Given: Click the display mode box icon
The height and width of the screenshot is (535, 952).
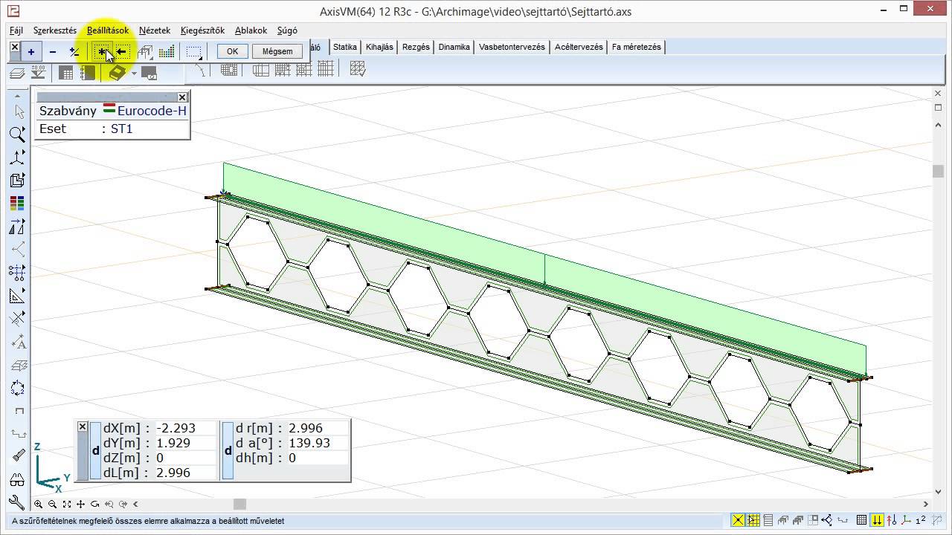Looking at the screenshot, I should click(17, 181).
